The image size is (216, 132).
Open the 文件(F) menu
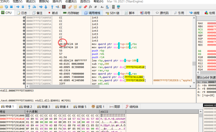coord(5,2)
